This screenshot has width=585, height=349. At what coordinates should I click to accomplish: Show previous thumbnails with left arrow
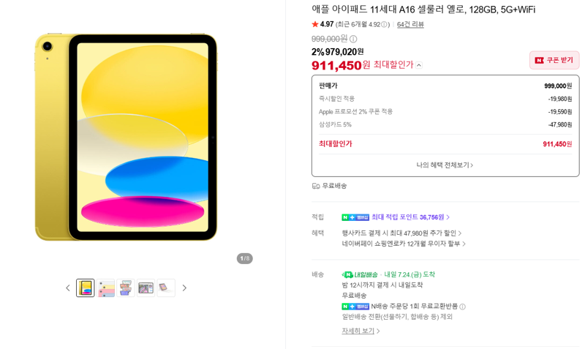pos(68,288)
